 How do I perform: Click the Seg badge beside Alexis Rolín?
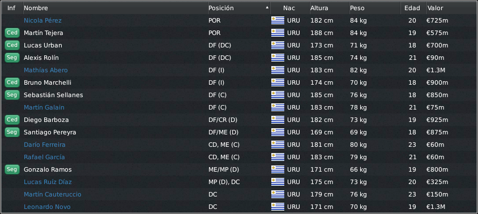click(x=12, y=58)
